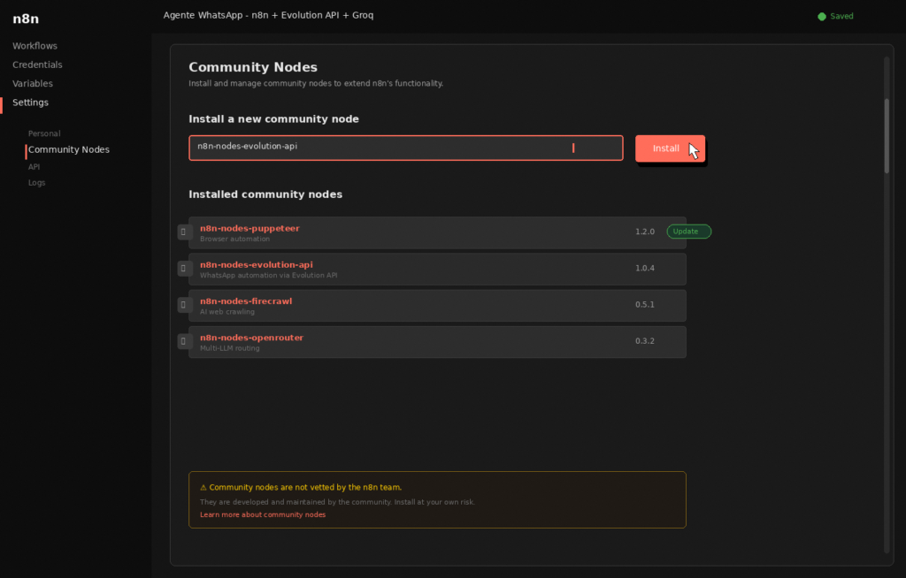Click the n8n logo title
Screen dimensions: 906x578
pyautogui.click(x=26, y=19)
